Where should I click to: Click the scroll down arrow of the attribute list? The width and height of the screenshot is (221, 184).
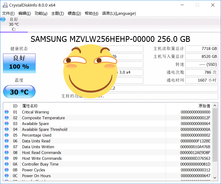[215, 178]
